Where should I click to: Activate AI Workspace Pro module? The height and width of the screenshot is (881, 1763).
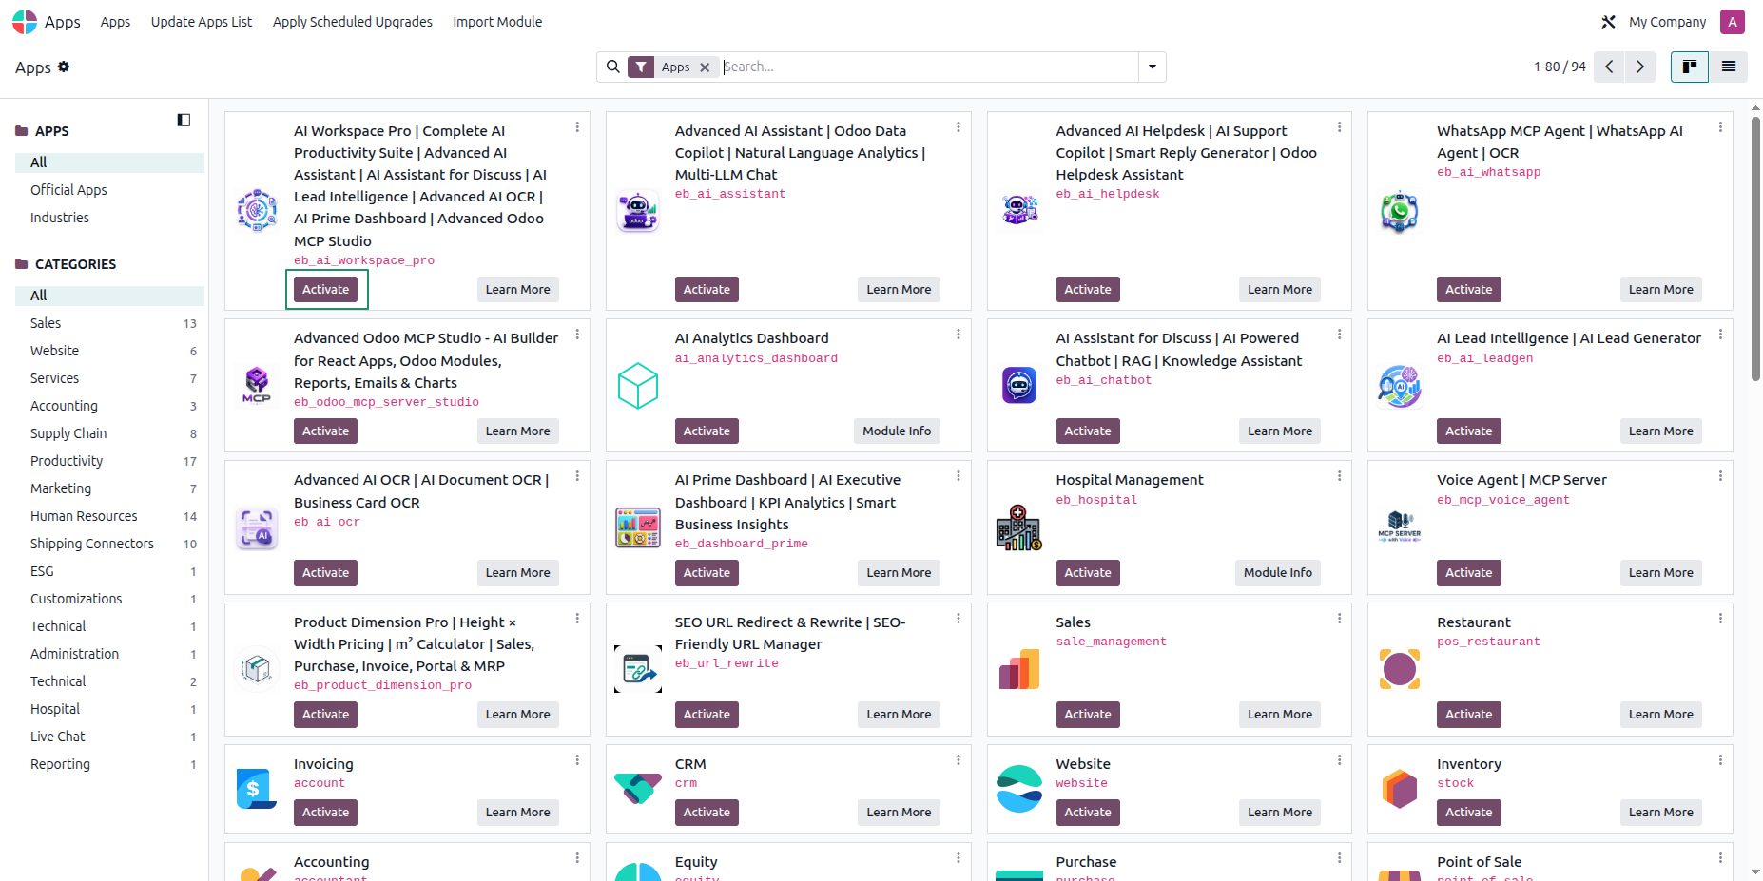(326, 290)
